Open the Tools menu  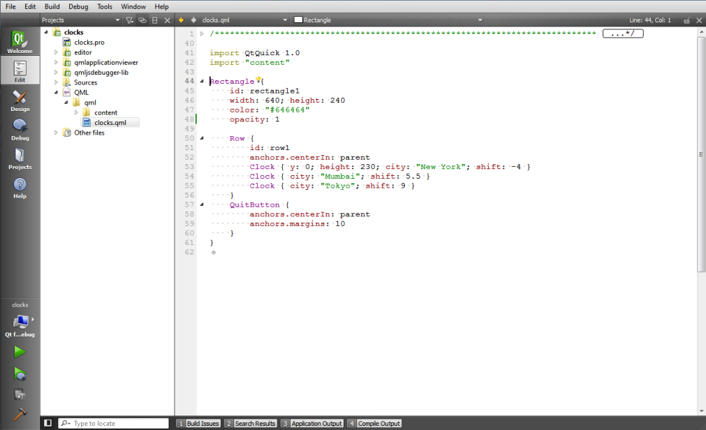point(105,6)
